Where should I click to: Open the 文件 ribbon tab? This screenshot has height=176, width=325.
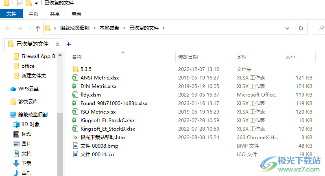click(11, 14)
